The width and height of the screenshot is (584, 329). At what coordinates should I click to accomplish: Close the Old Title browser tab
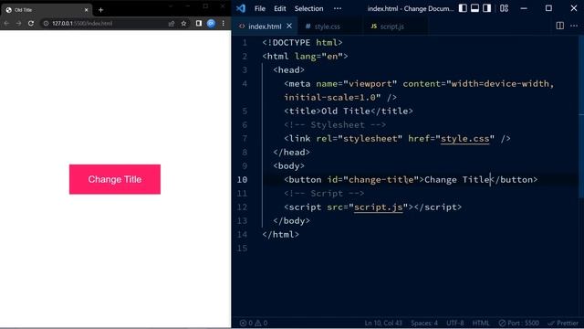86,10
